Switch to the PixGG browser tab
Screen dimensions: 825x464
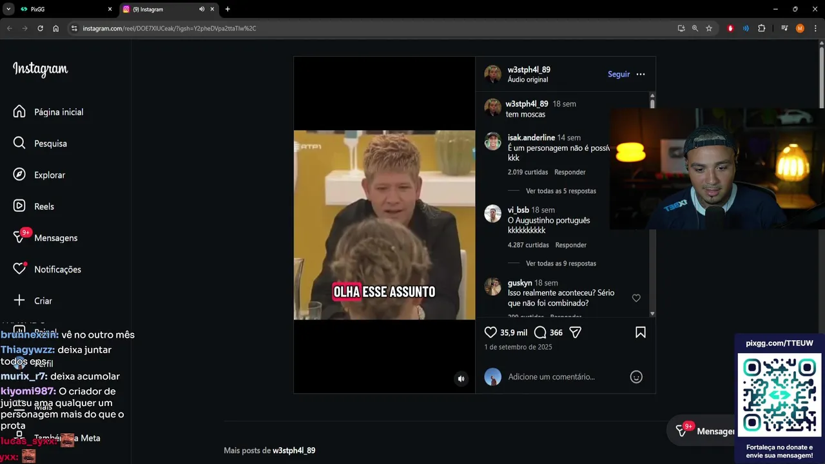[x=64, y=9]
